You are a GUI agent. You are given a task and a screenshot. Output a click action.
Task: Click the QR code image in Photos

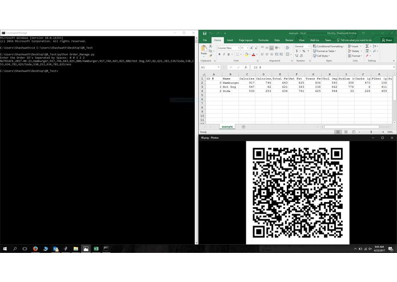tap(298, 193)
